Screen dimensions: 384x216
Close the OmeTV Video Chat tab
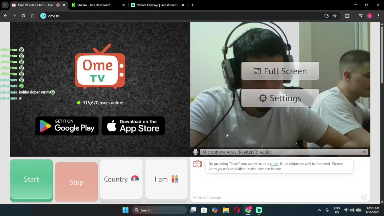pyautogui.click(x=64, y=5)
